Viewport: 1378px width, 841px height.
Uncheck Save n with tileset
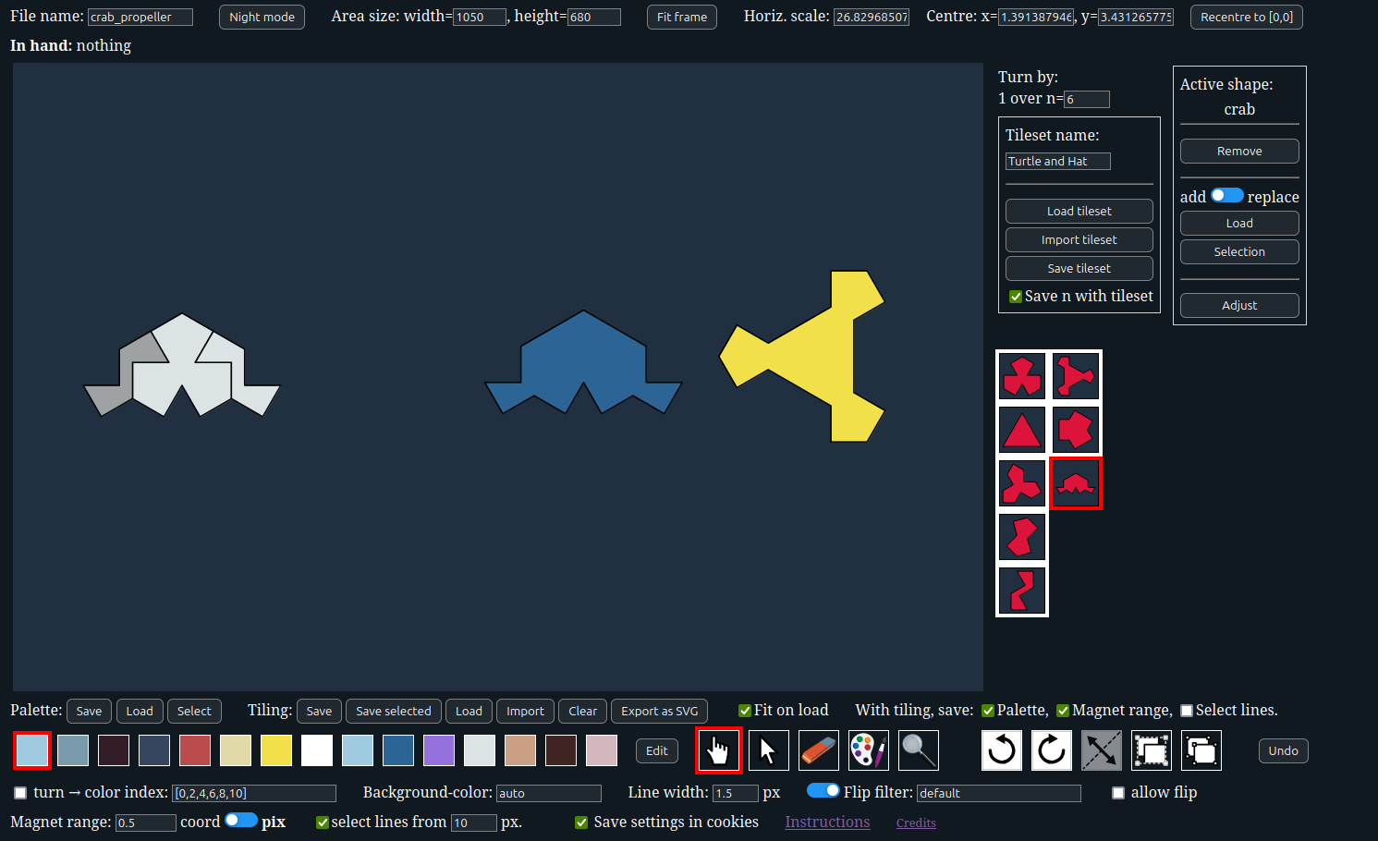1016,297
